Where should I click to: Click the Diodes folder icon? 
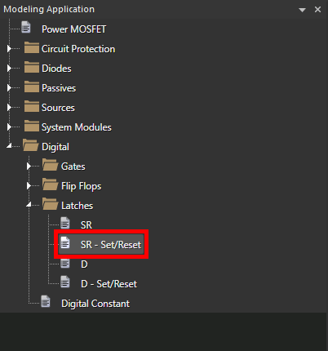[x=32, y=68]
